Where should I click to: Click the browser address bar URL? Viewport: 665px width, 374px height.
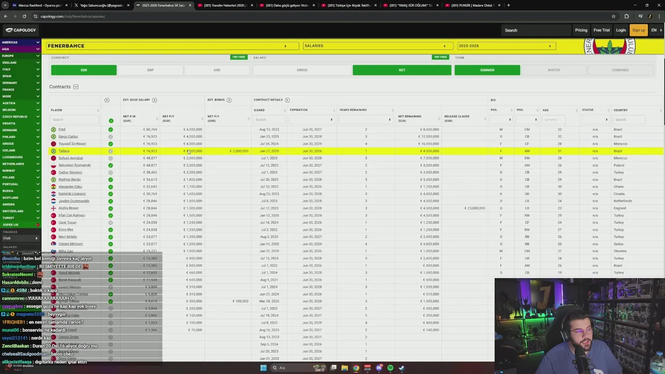click(x=73, y=16)
